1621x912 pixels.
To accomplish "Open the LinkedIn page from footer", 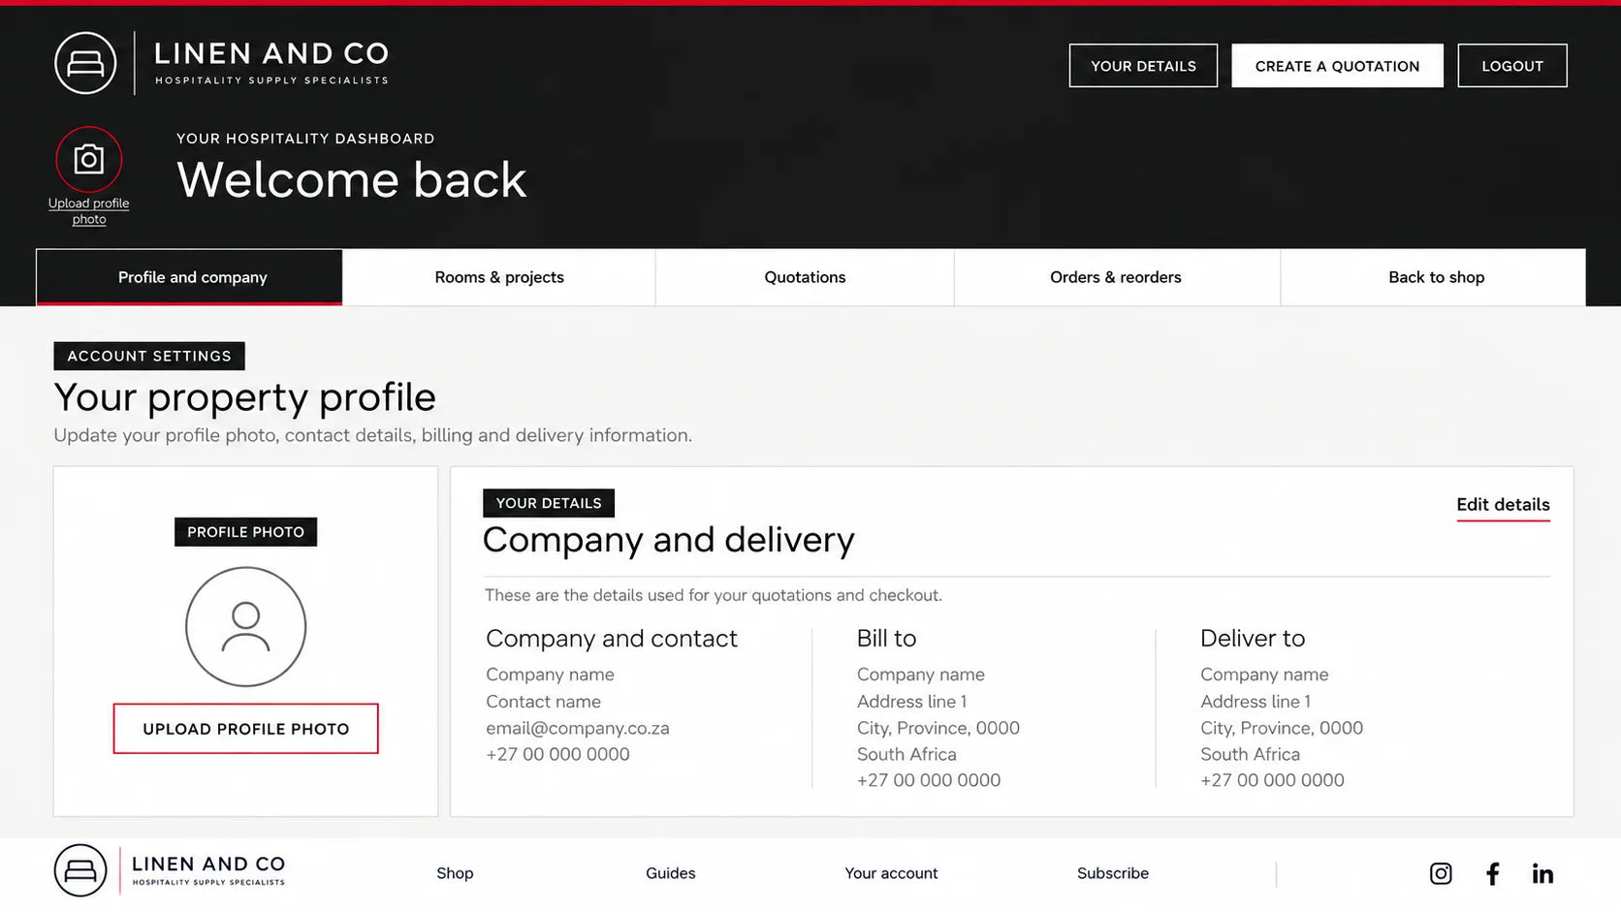I will [x=1542, y=873].
